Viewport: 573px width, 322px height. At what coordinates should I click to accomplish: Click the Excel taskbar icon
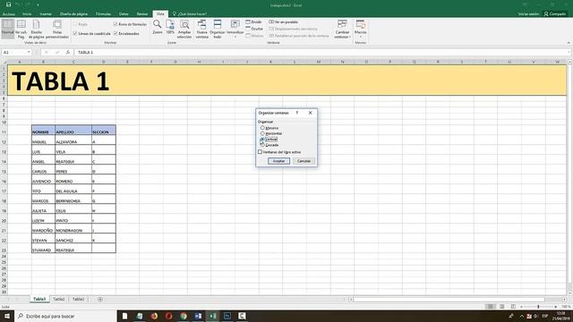(x=213, y=316)
